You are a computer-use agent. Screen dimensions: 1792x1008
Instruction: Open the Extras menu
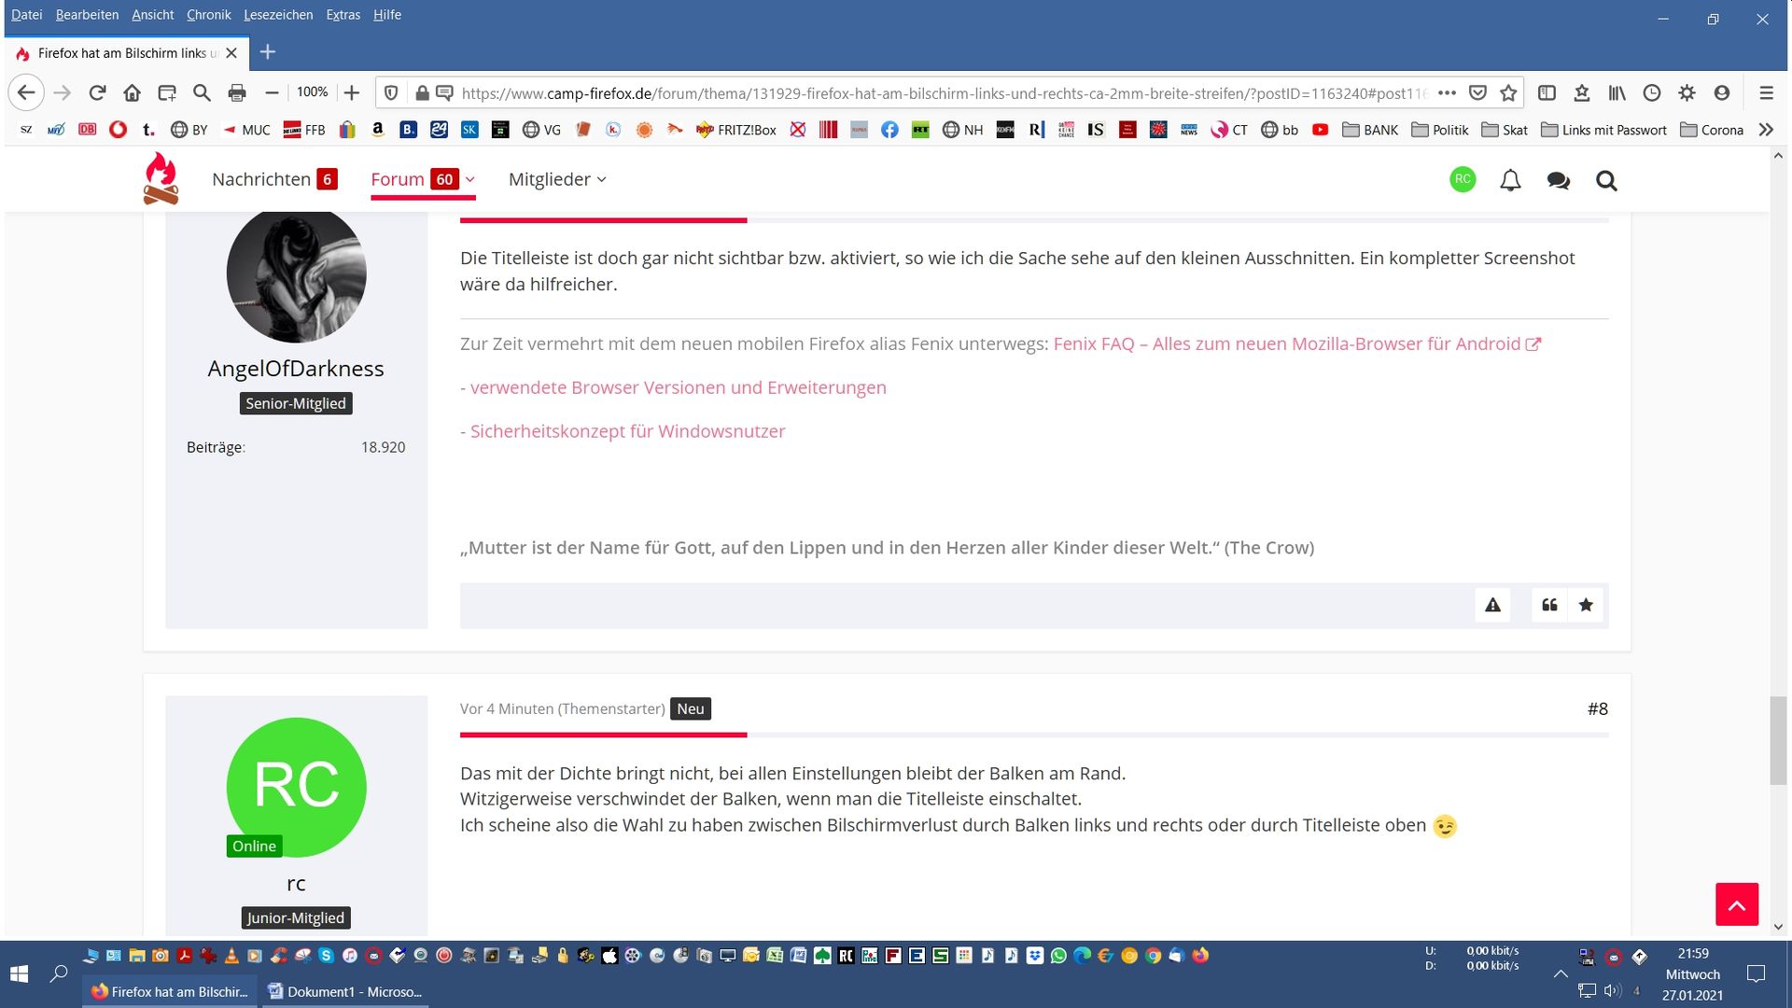[343, 15]
